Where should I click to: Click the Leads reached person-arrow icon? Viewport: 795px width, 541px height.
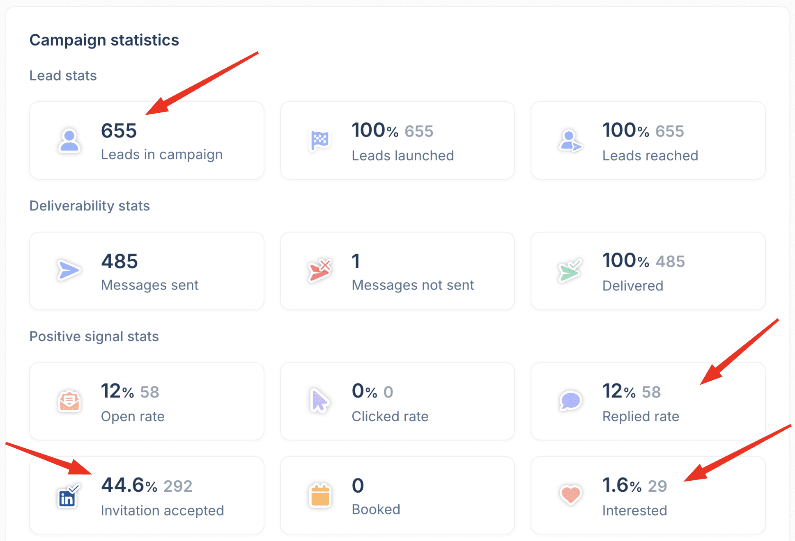coord(570,141)
